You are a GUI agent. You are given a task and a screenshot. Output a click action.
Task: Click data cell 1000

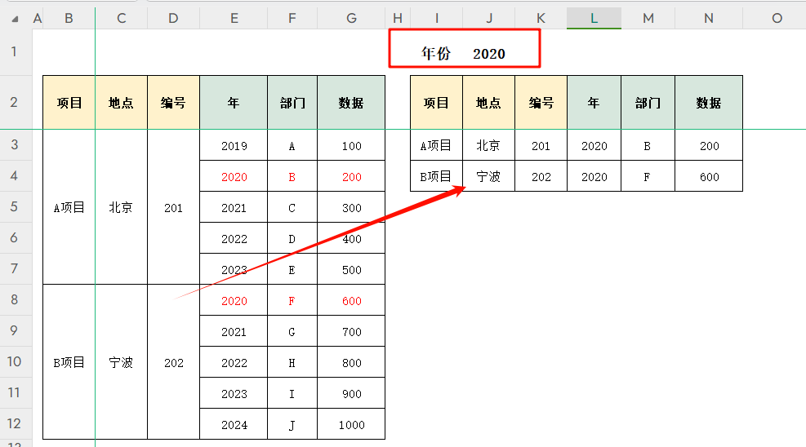[x=351, y=424]
